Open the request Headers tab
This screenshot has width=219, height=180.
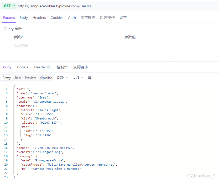[x=39, y=18]
